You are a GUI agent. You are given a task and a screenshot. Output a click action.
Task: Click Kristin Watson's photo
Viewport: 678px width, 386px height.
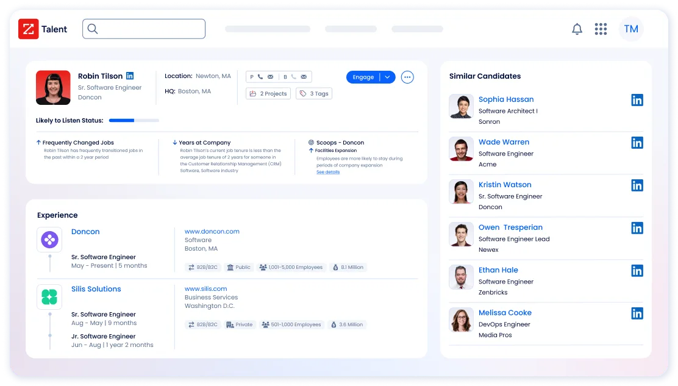[461, 192]
